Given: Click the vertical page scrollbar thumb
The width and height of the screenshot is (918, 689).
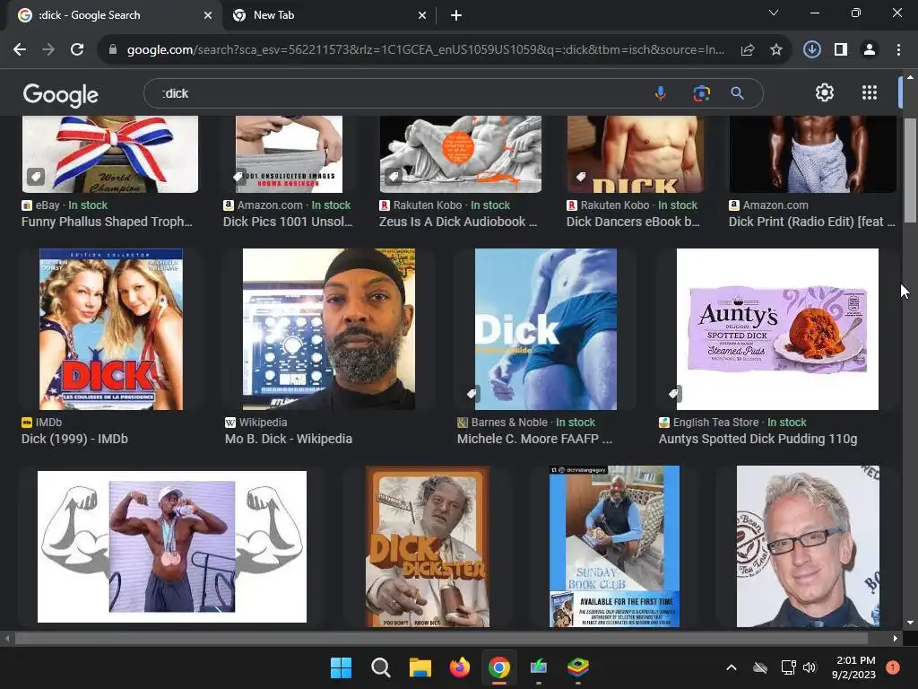Looking at the screenshot, I should coord(910,170).
